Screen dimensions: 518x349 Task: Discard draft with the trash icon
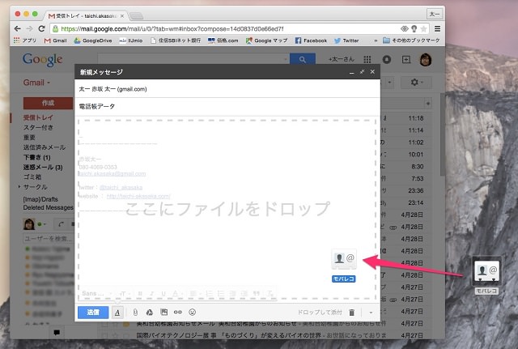pyautogui.click(x=352, y=313)
